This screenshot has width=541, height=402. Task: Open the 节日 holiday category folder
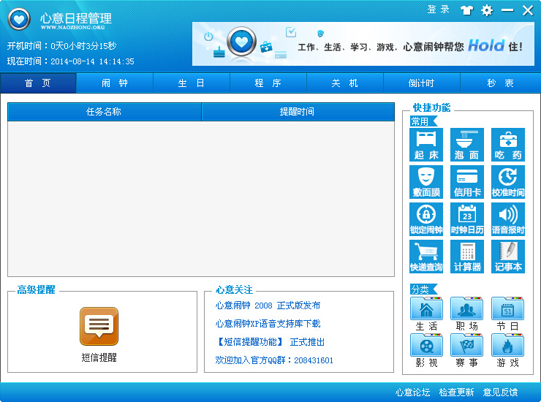(507, 314)
